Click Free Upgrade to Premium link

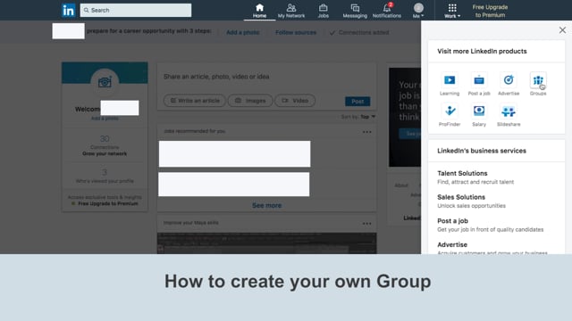pyautogui.click(x=490, y=11)
